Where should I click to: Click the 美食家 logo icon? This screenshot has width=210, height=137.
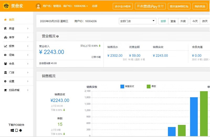click(x=6, y=6)
